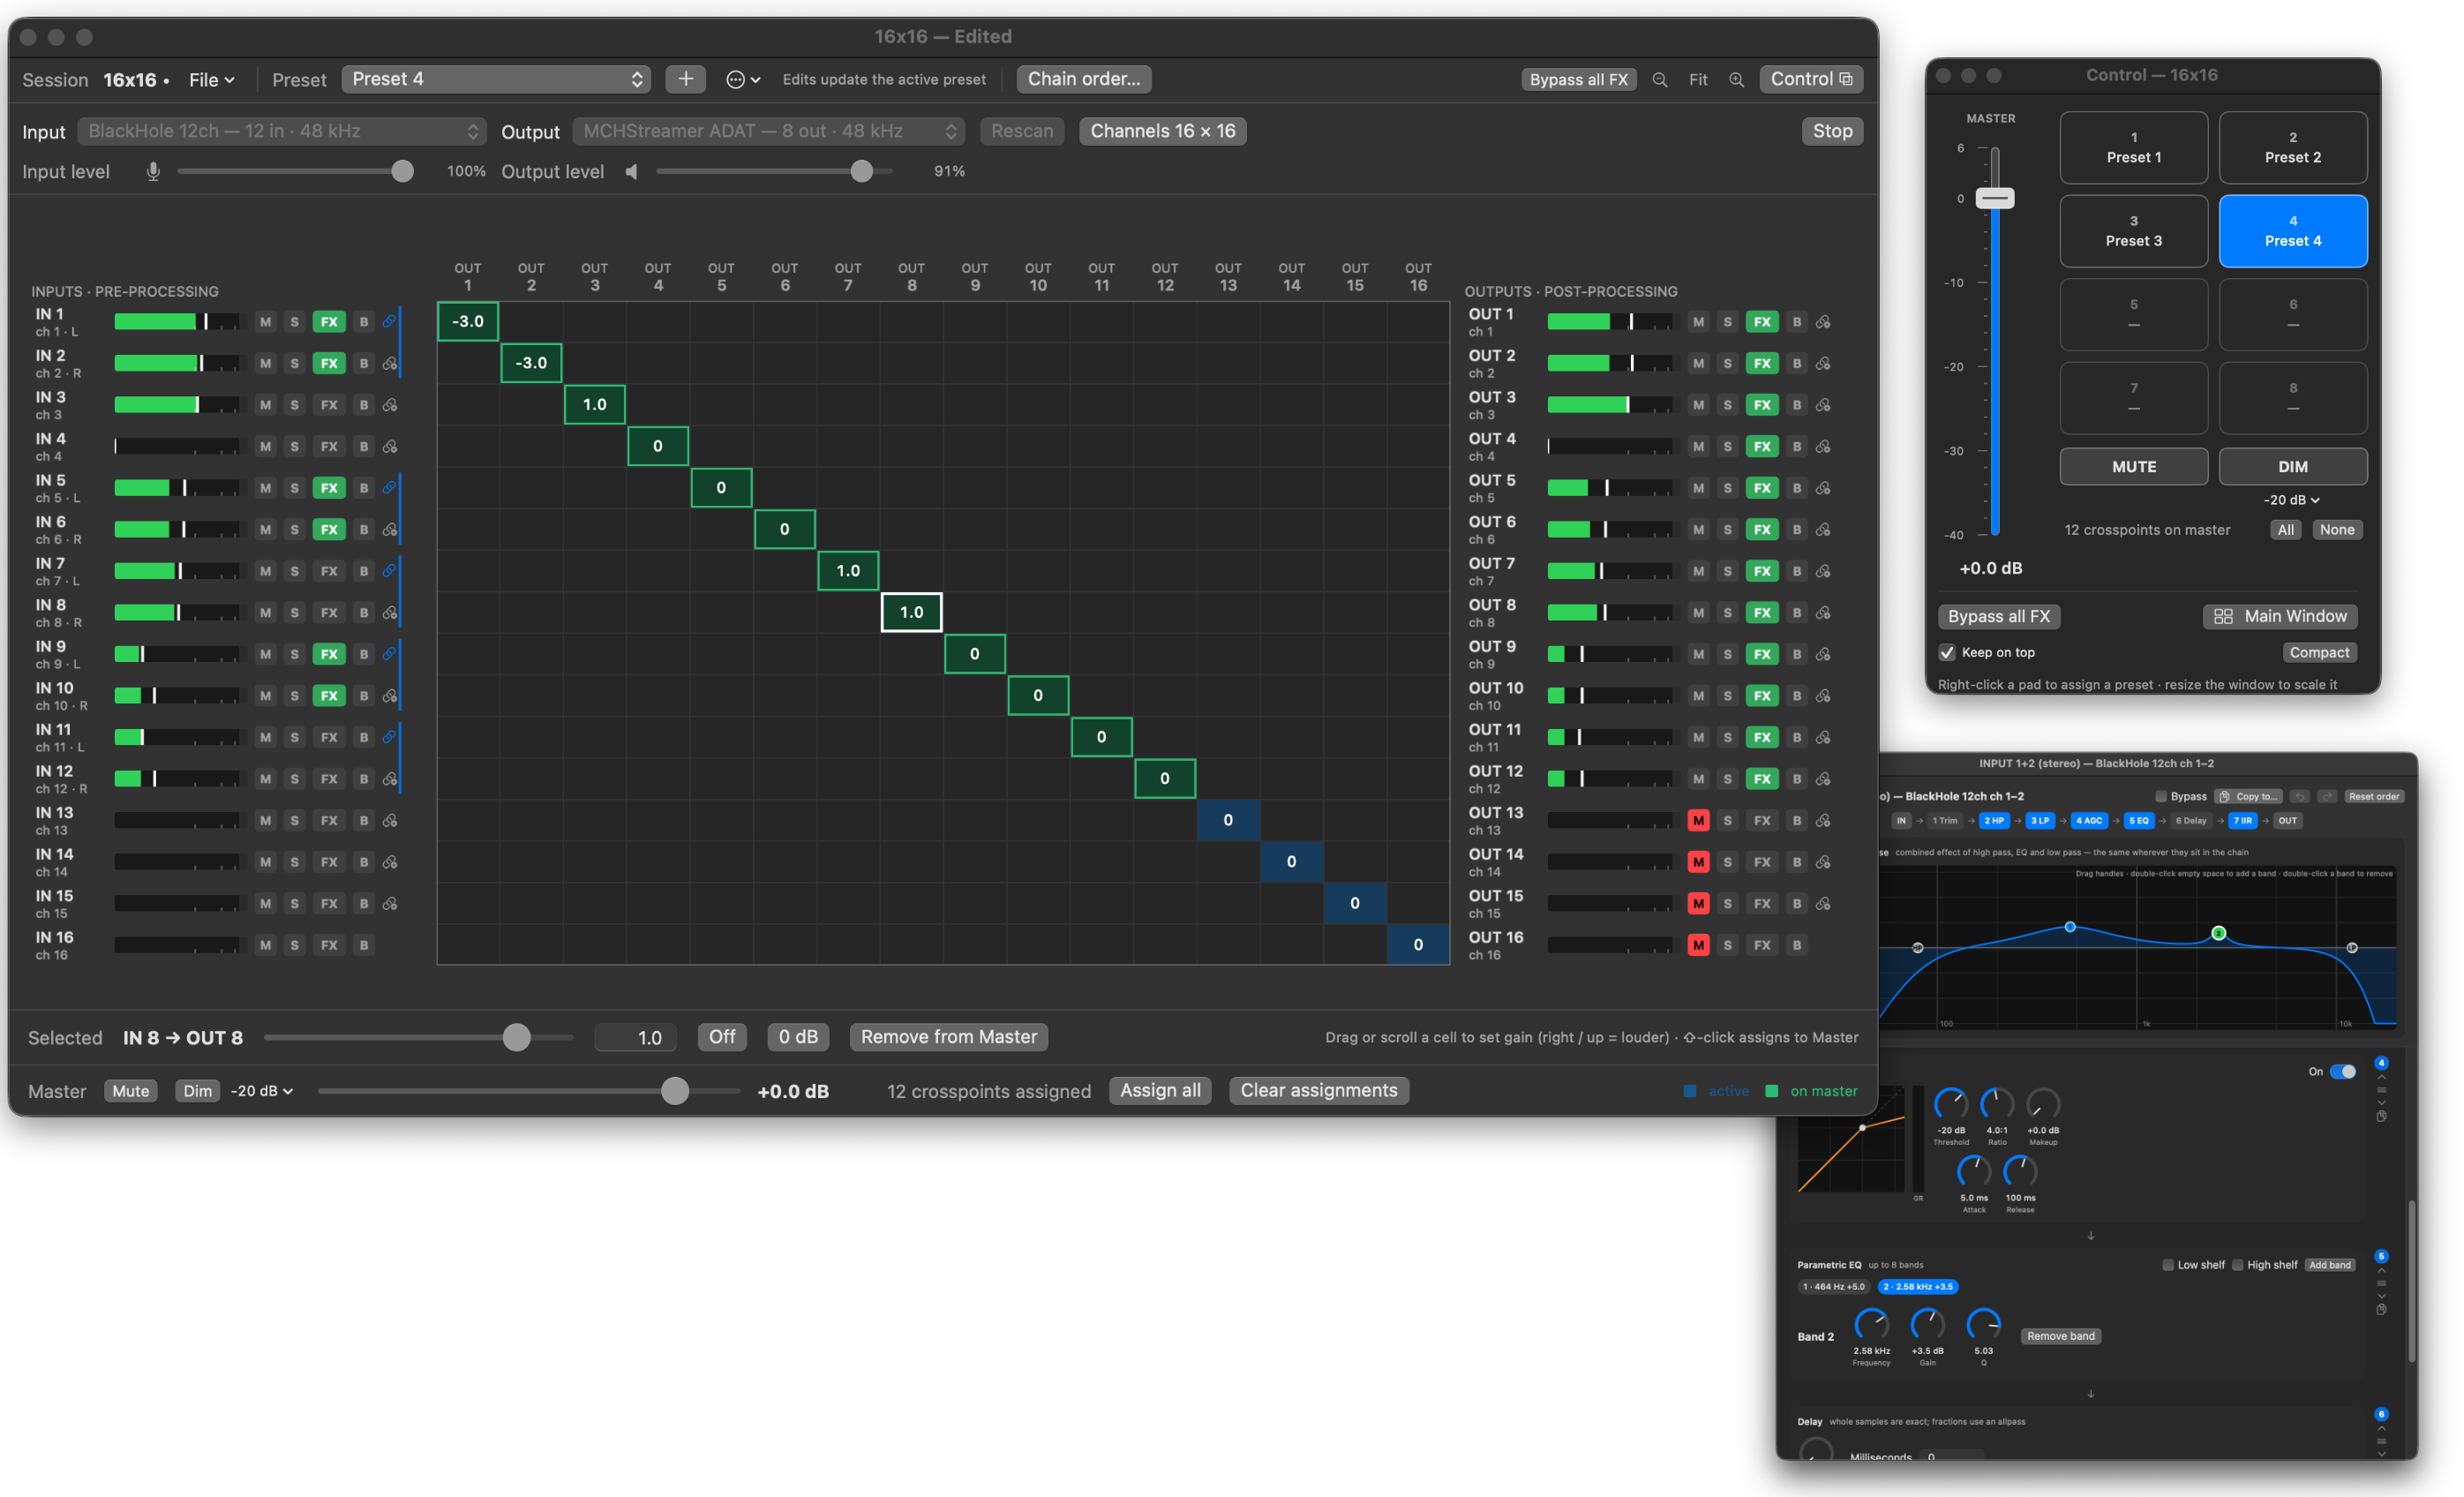Solo the IN 7 channel with its S button
2464x1497 pixels.
pos(294,570)
